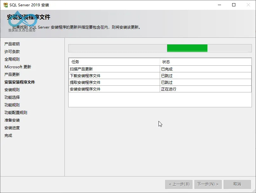
Task: Click the 下一步(N) next button
Action: point(208,184)
